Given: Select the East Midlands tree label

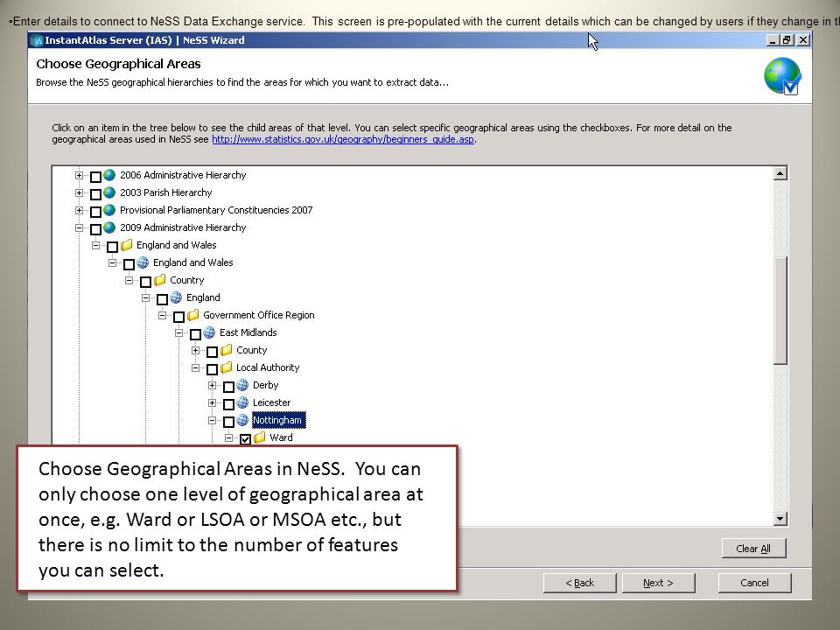Looking at the screenshot, I should coord(248,332).
